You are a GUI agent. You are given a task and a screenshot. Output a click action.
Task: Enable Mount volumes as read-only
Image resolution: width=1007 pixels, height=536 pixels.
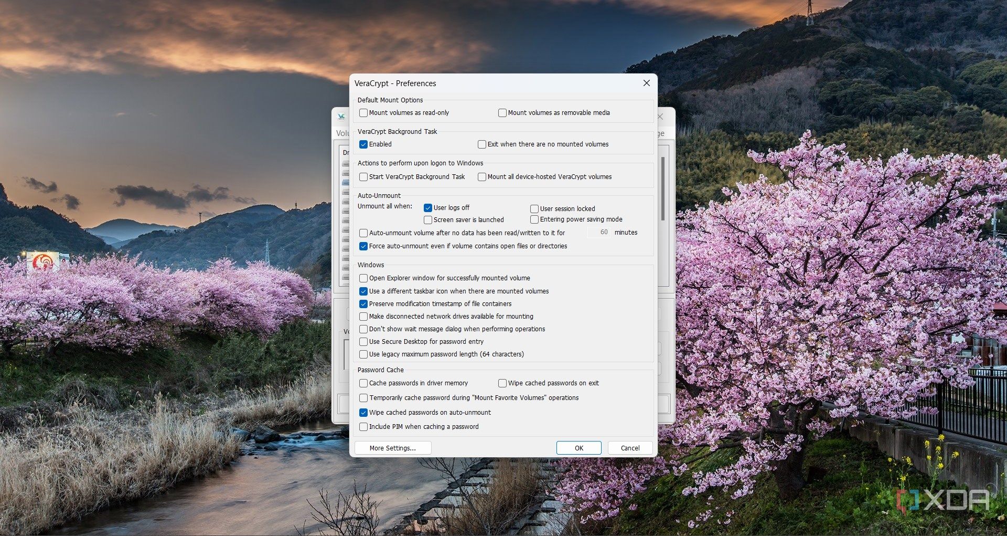click(363, 112)
